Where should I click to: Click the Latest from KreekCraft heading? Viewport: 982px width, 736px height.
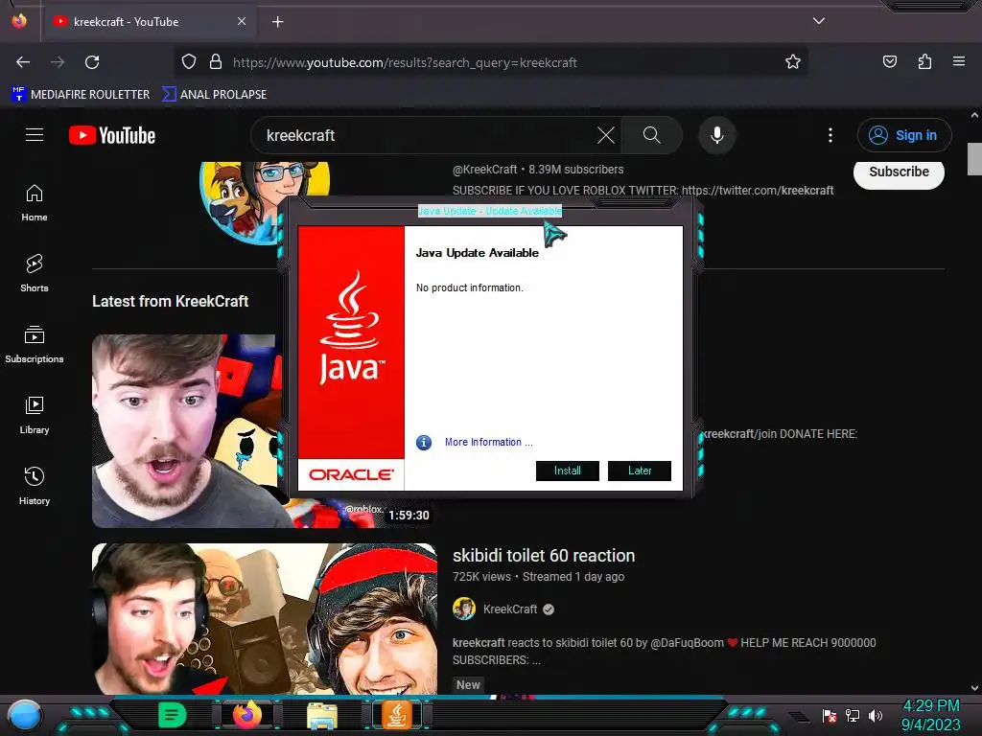tap(171, 301)
